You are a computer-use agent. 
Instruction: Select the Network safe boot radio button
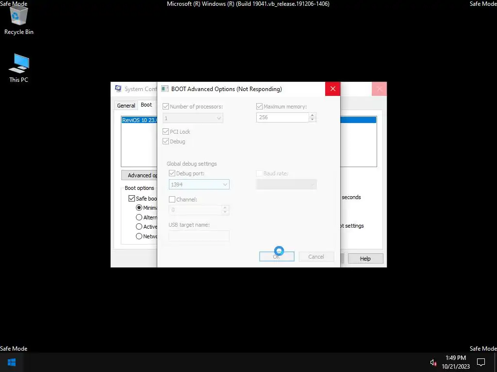click(x=139, y=236)
